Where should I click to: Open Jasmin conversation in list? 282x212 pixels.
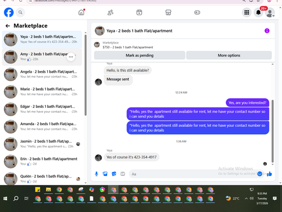42,144
